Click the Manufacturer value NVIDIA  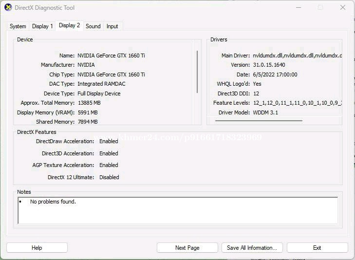pos(86,65)
